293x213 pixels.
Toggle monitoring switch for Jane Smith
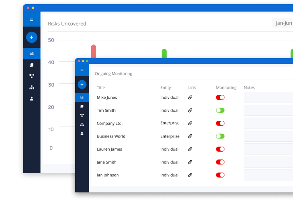click(x=220, y=162)
